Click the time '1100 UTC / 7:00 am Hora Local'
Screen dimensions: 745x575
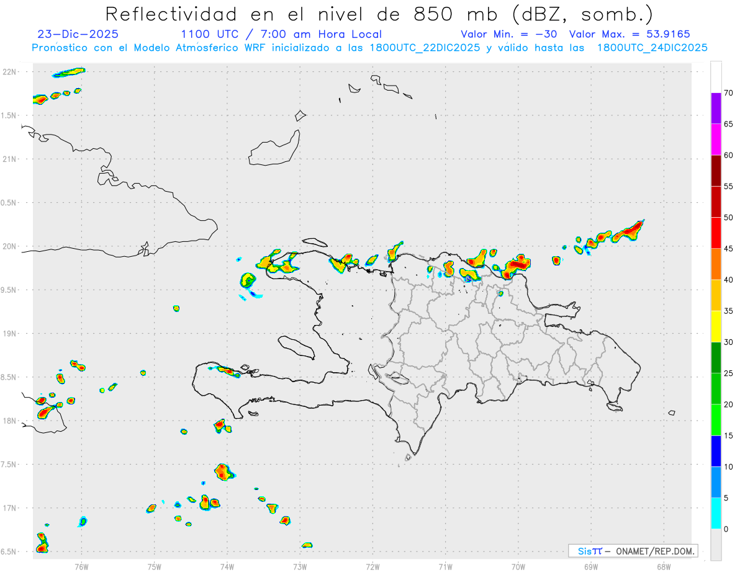click(x=281, y=34)
